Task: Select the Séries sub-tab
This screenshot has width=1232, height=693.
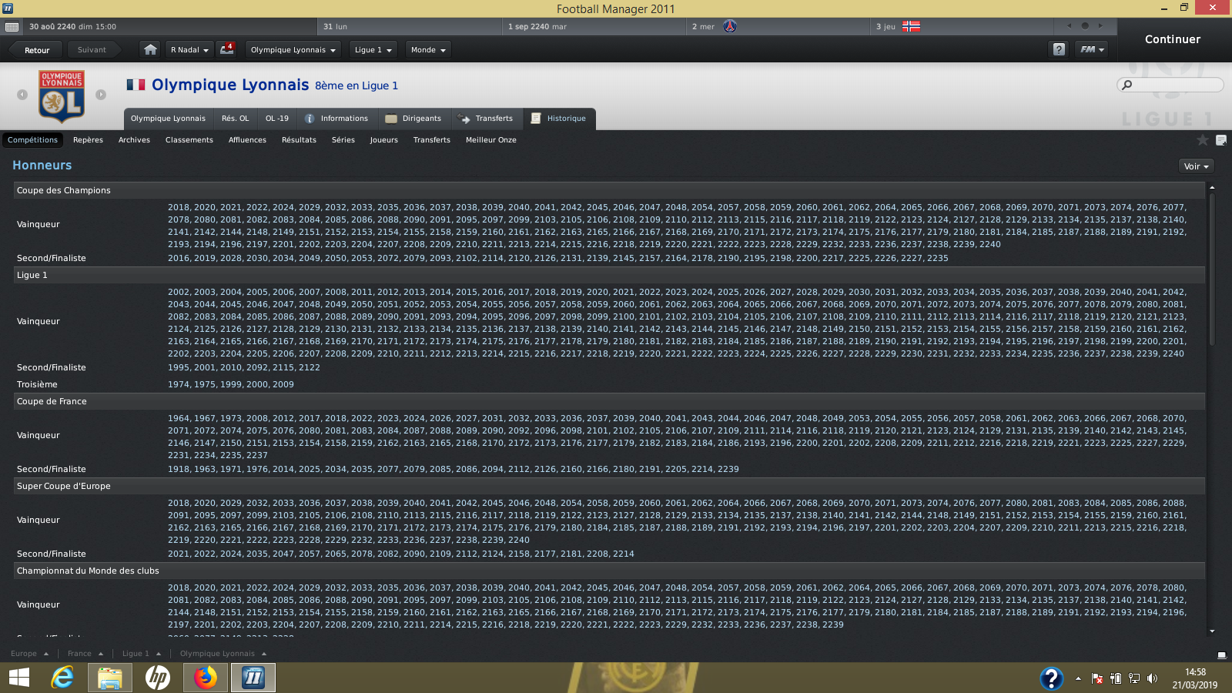Action: (x=343, y=140)
